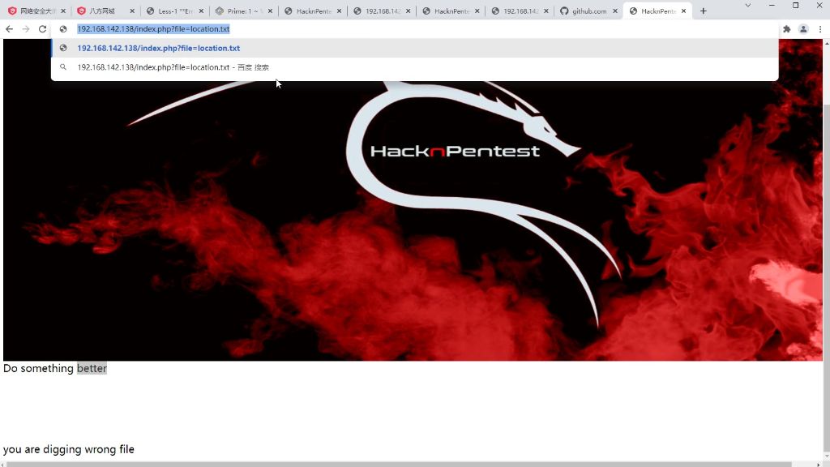Open Chrome's three-dot menu
Screen dimensions: 830x467
(x=820, y=29)
